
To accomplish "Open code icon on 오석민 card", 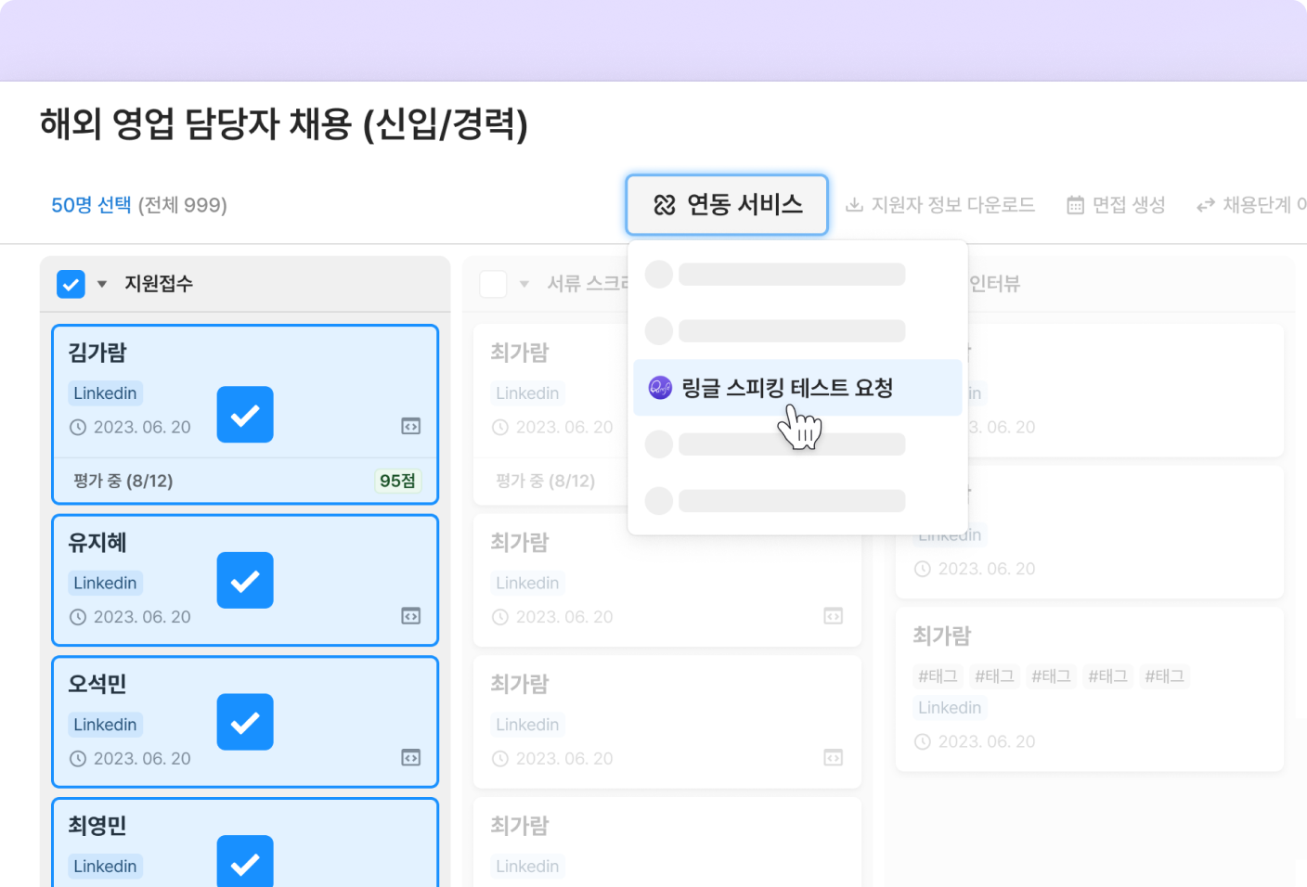I will pos(410,758).
